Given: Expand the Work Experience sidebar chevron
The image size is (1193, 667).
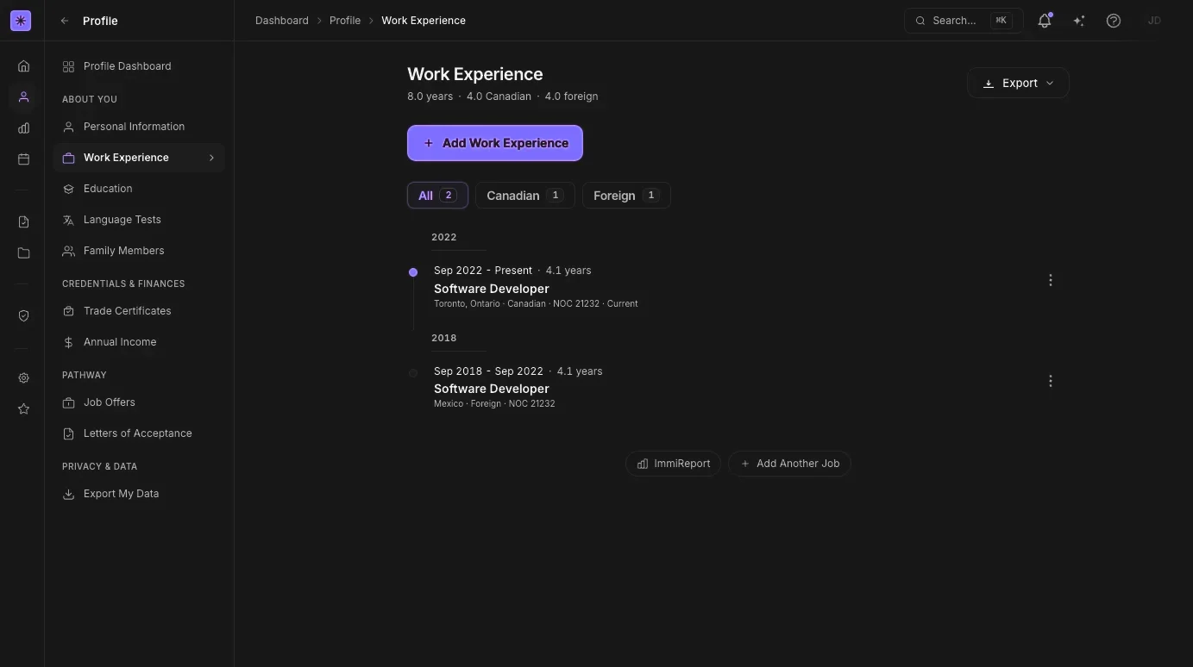Looking at the screenshot, I should pyautogui.click(x=211, y=158).
